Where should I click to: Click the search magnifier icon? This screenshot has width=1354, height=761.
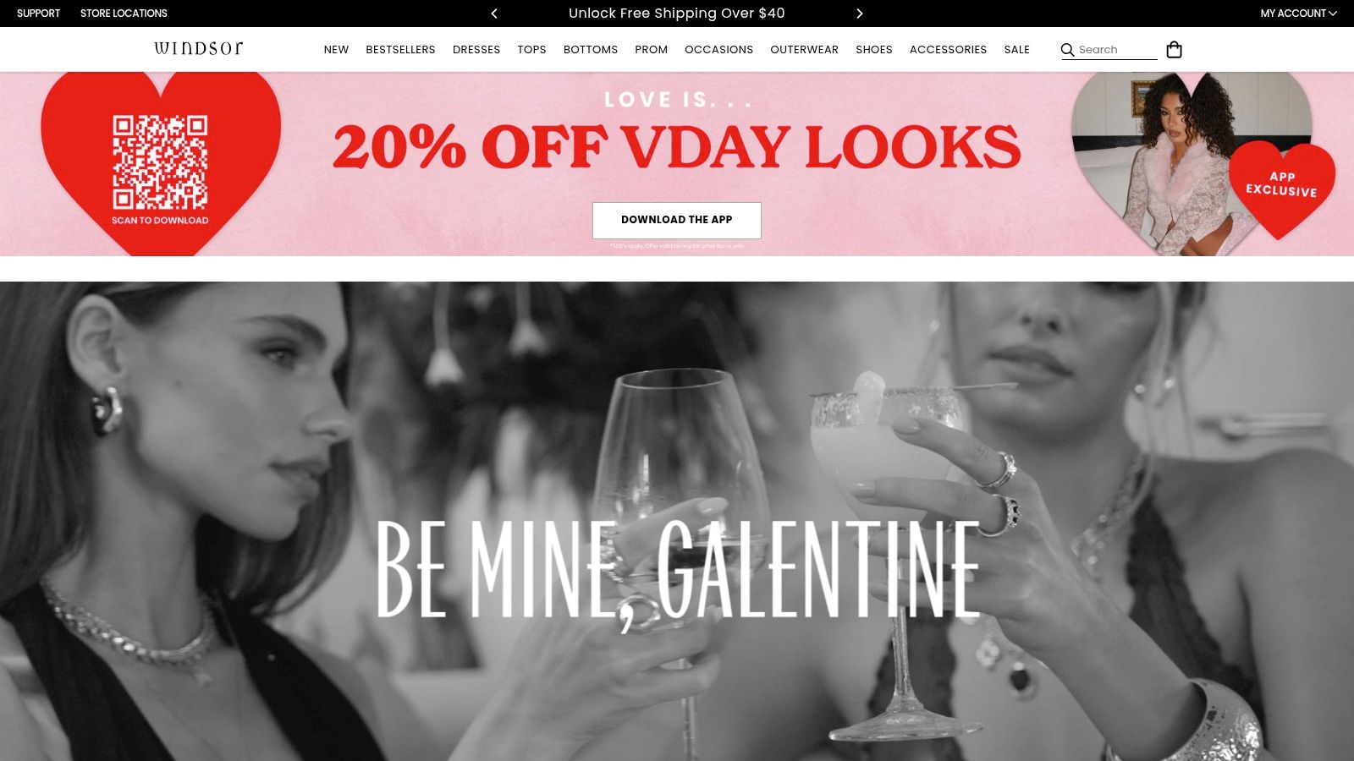tap(1067, 50)
